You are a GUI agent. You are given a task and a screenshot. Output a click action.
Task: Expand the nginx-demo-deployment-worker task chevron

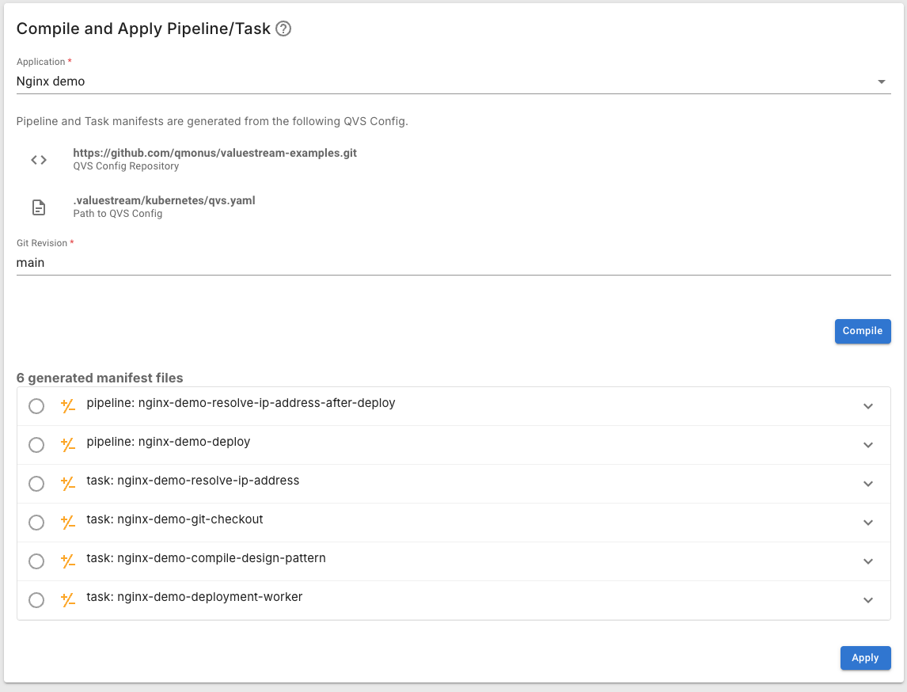point(868,600)
